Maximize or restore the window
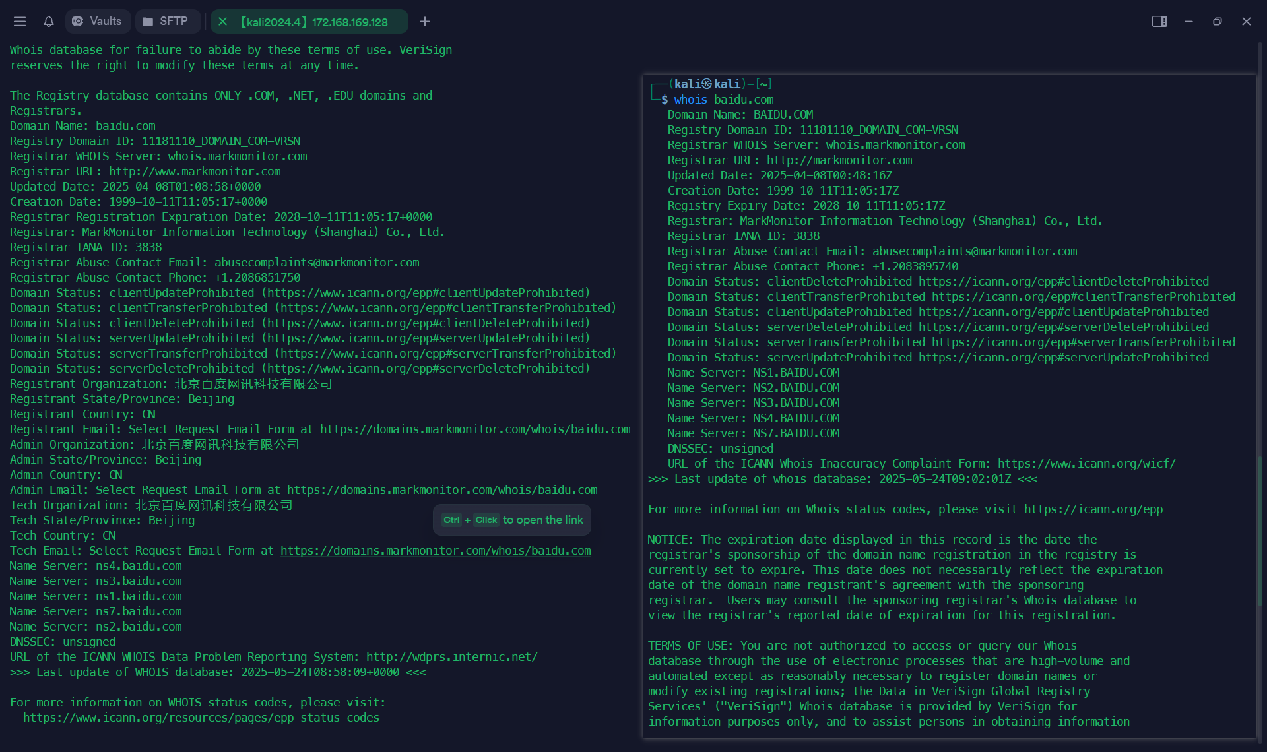Image resolution: width=1267 pixels, height=752 pixels. coord(1218,22)
